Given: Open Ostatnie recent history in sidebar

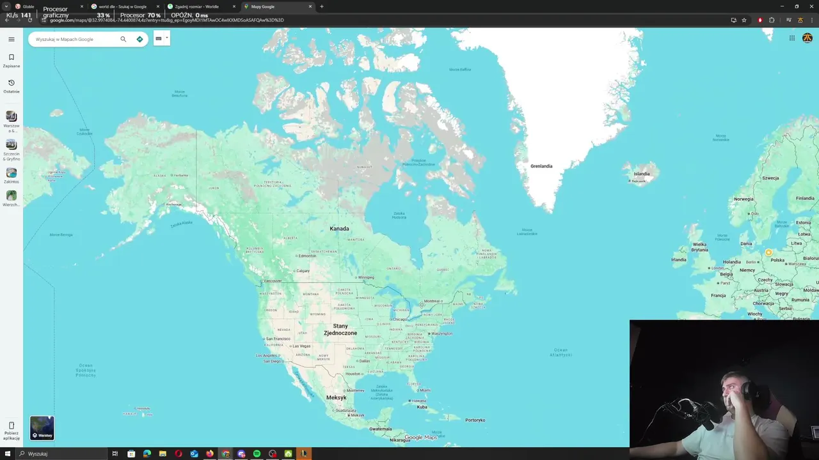Looking at the screenshot, I should (12, 86).
